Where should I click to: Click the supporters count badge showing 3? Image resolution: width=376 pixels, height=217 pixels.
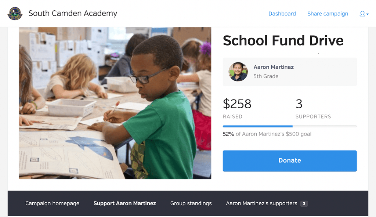tap(304, 203)
